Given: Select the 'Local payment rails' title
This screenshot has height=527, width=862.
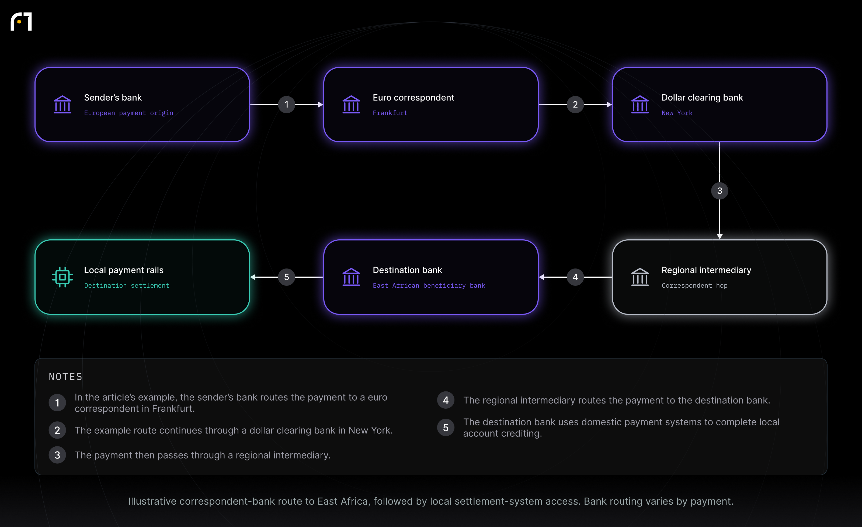Looking at the screenshot, I should click(x=123, y=270).
